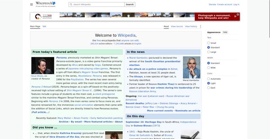Select Standard width option
The height and width of the screenshot is (139, 270).
209,63
